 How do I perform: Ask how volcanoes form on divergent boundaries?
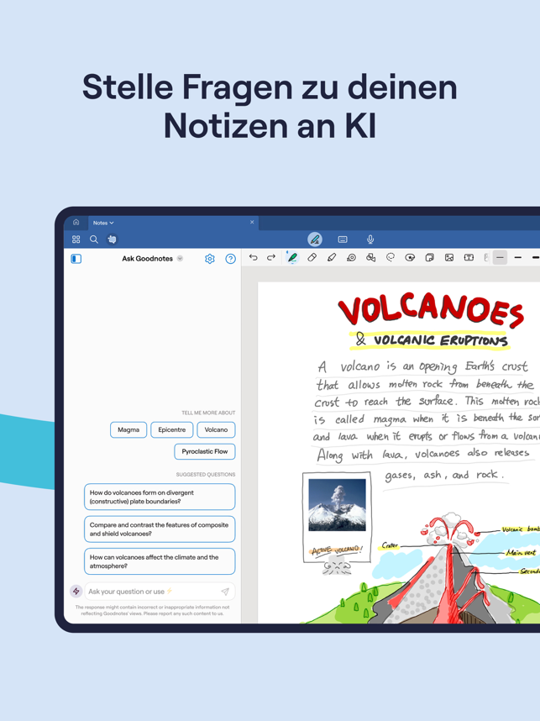point(160,497)
